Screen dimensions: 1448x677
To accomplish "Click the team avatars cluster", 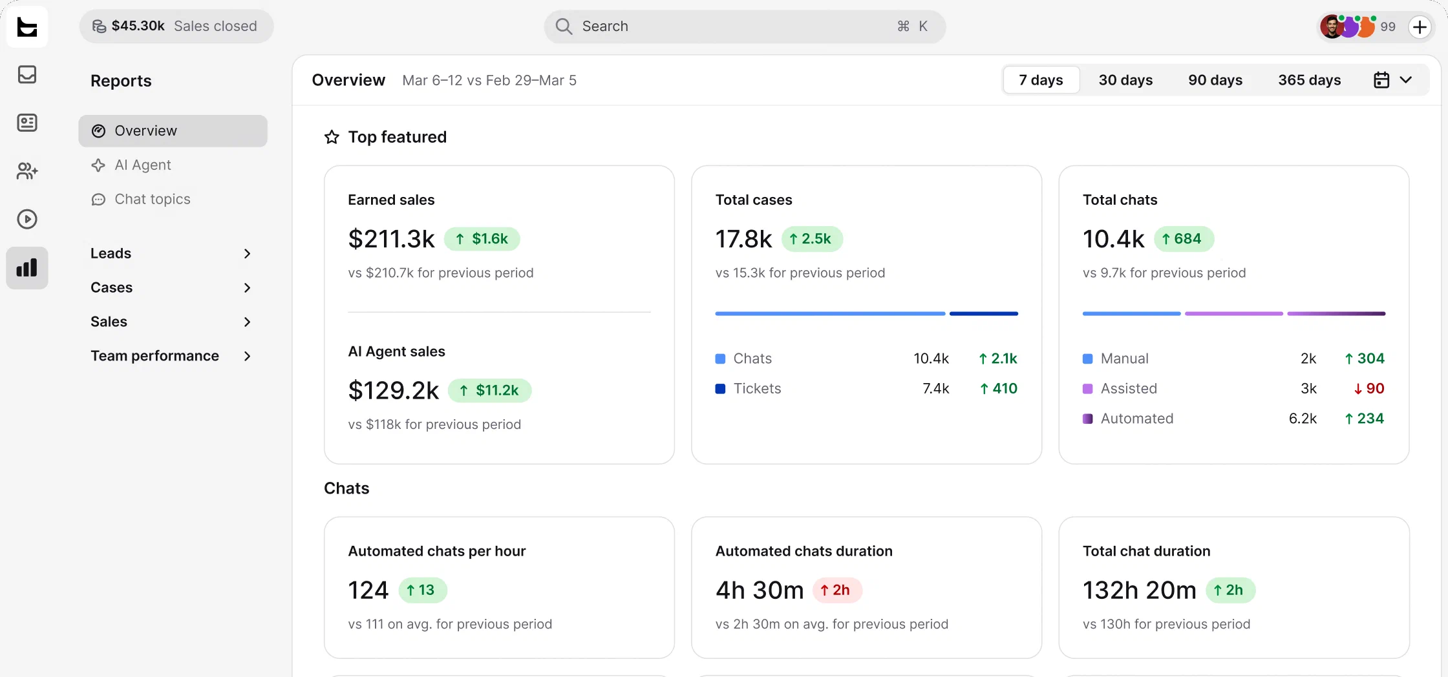I will (x=1348, y=26).
